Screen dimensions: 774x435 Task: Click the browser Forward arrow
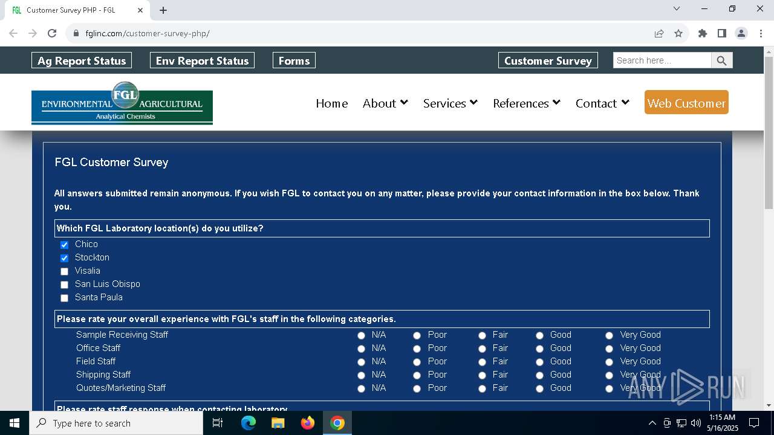(x=33, y=33)
